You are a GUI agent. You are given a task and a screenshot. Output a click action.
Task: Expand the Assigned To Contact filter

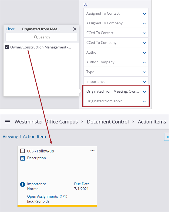click(116, 13)
